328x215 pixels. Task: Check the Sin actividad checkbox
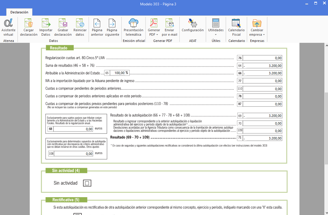(x=87, y=183)
